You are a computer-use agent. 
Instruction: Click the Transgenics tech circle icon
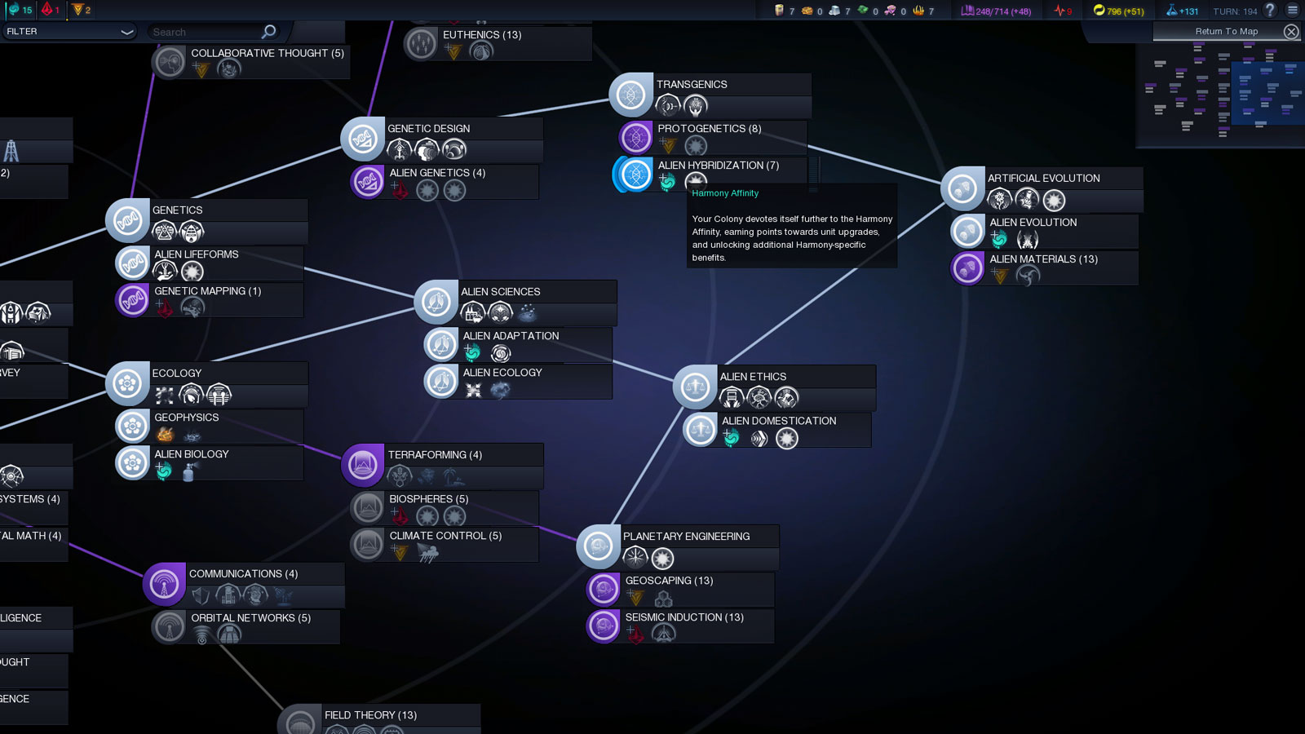click(x=630, y=95)
